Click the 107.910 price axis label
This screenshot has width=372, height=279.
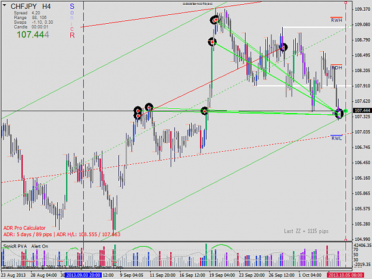(x=362, y=86)
